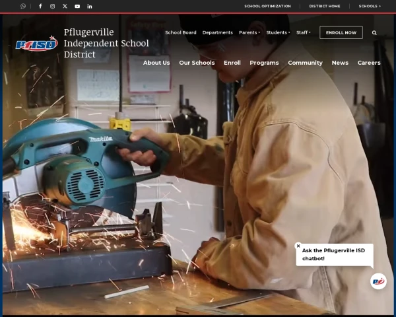Open the Instagram icon in top bar

(x=53, y=6)
